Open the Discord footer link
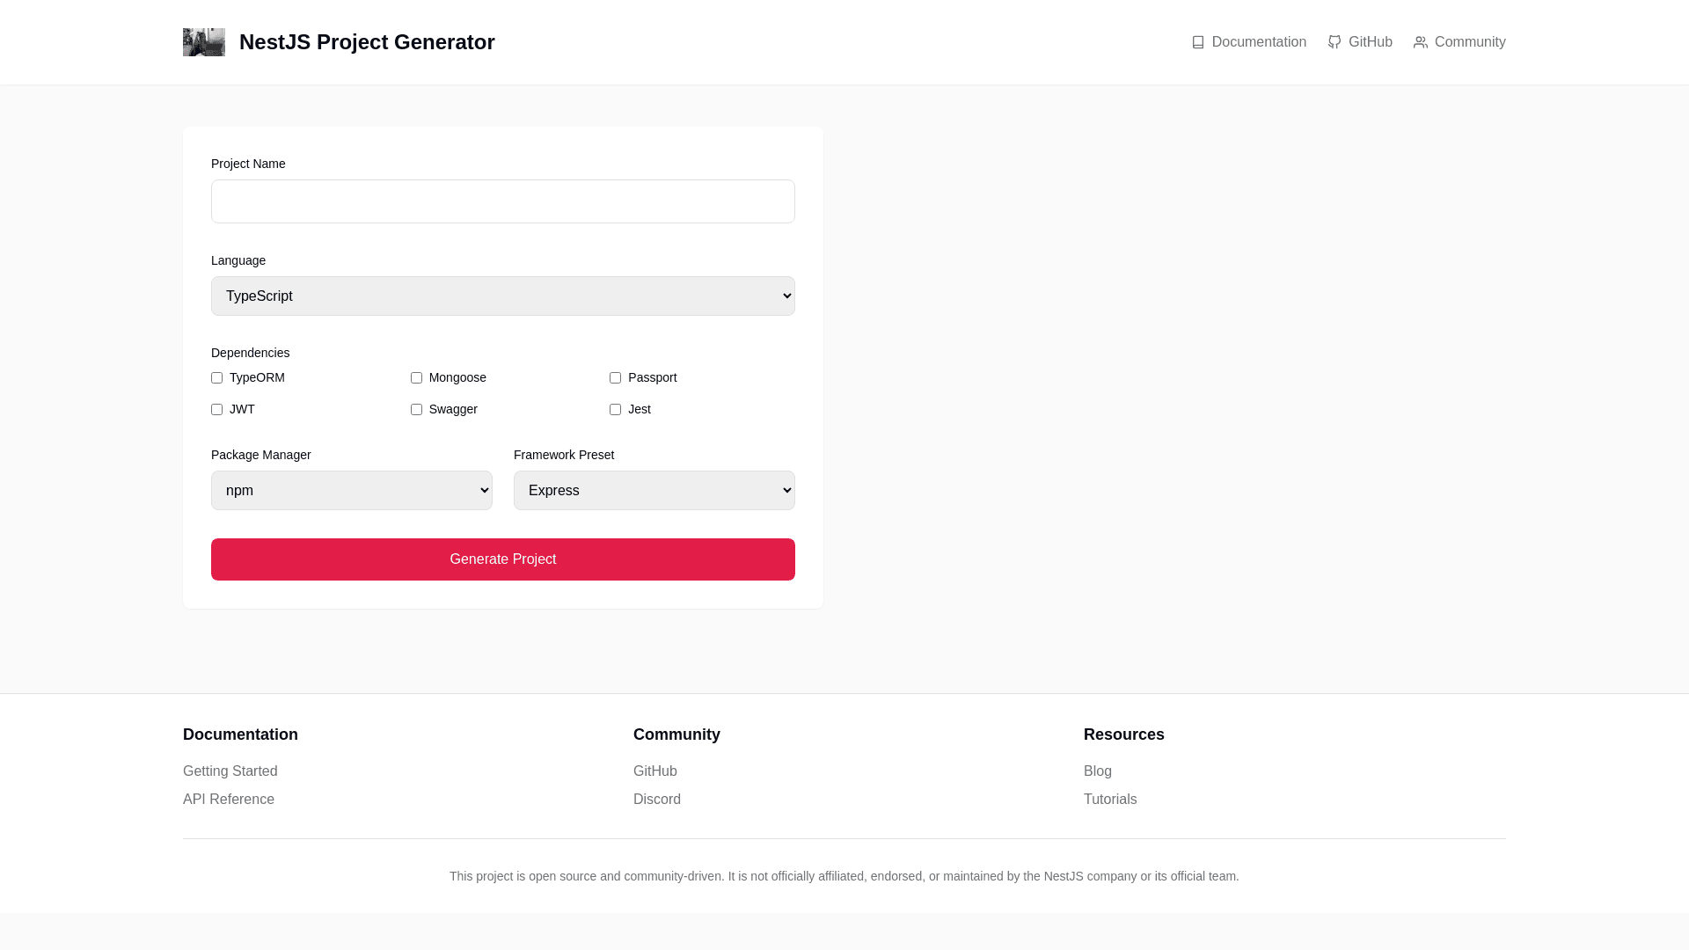 point(656,800)
